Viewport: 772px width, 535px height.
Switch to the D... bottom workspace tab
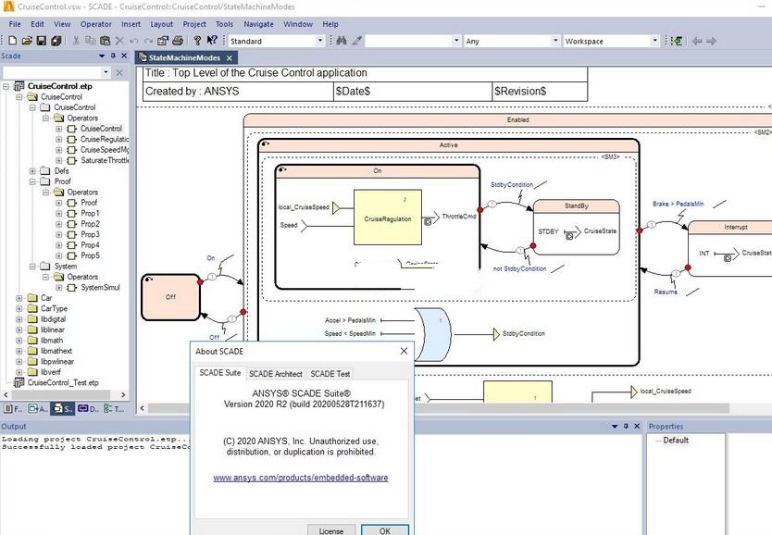coord(88,408)
